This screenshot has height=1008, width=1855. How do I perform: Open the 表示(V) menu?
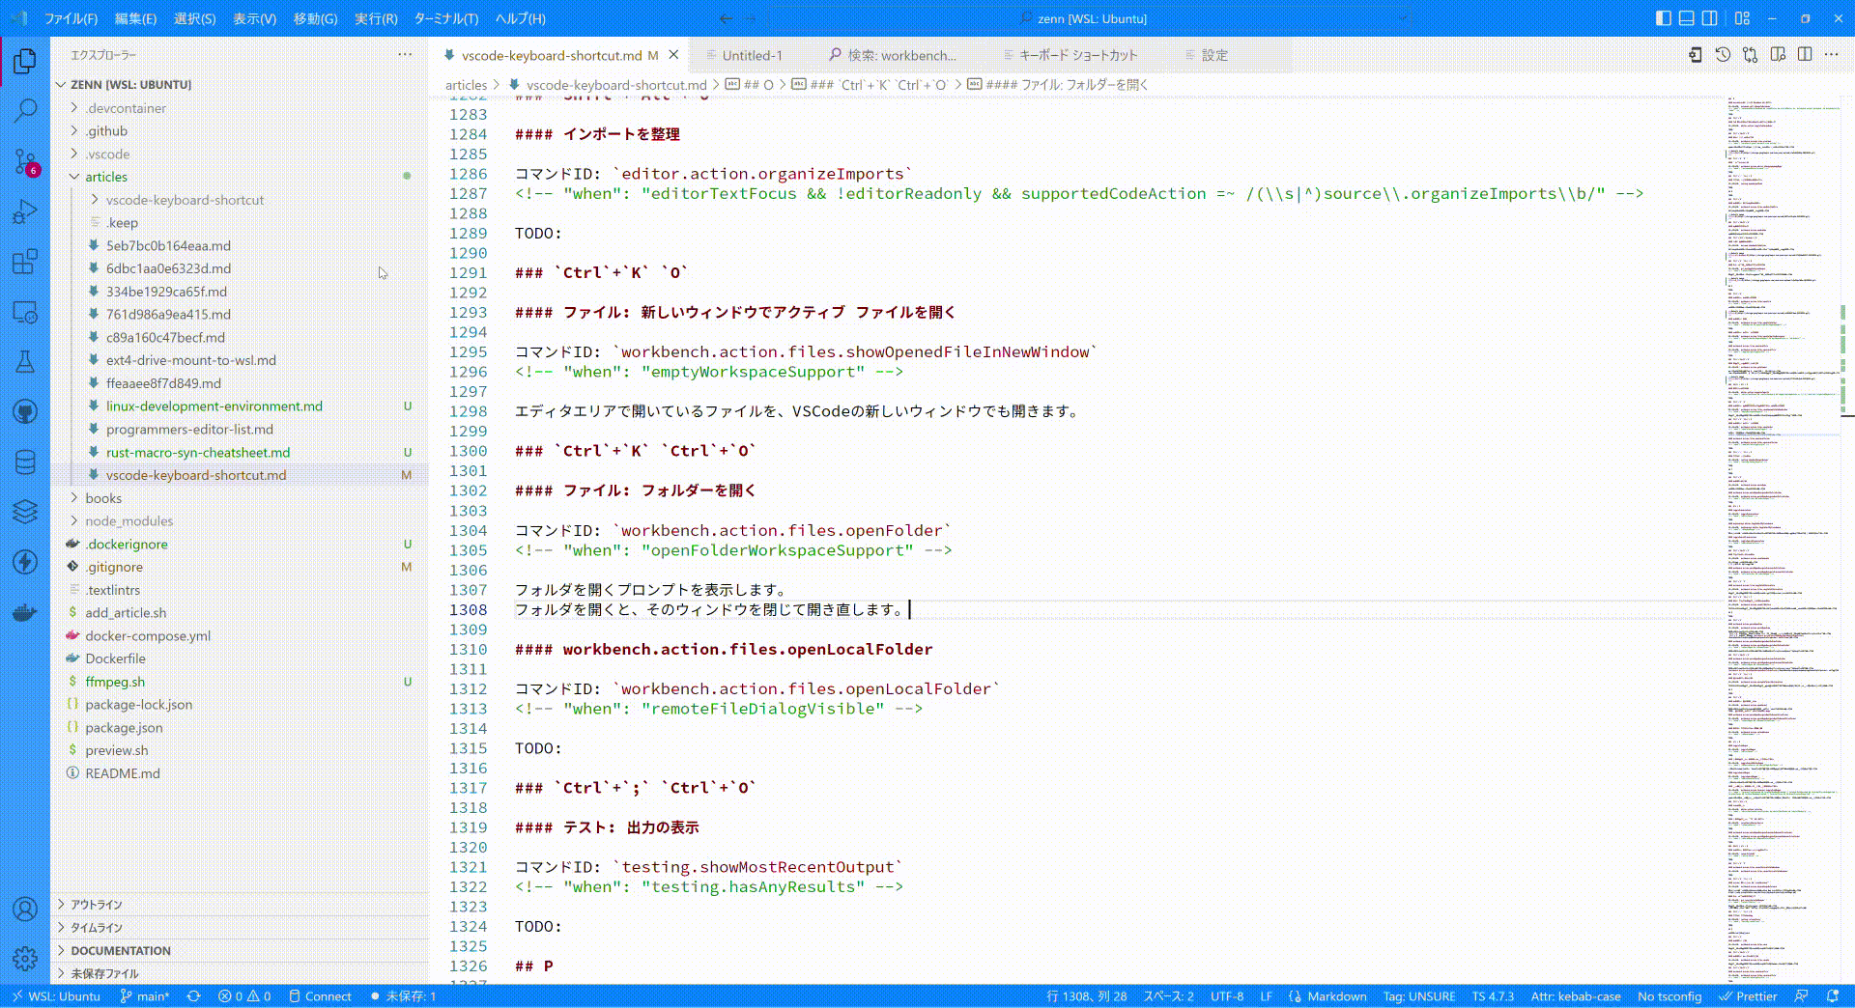coord(254,18)
